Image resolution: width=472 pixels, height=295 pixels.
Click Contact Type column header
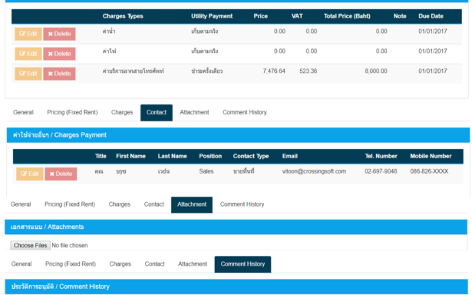[x=251, y=156]
